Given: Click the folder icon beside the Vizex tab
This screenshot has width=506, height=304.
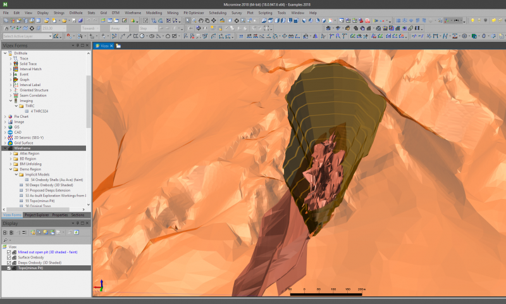Looking at the screenshot, I should (x=118, y=46).
